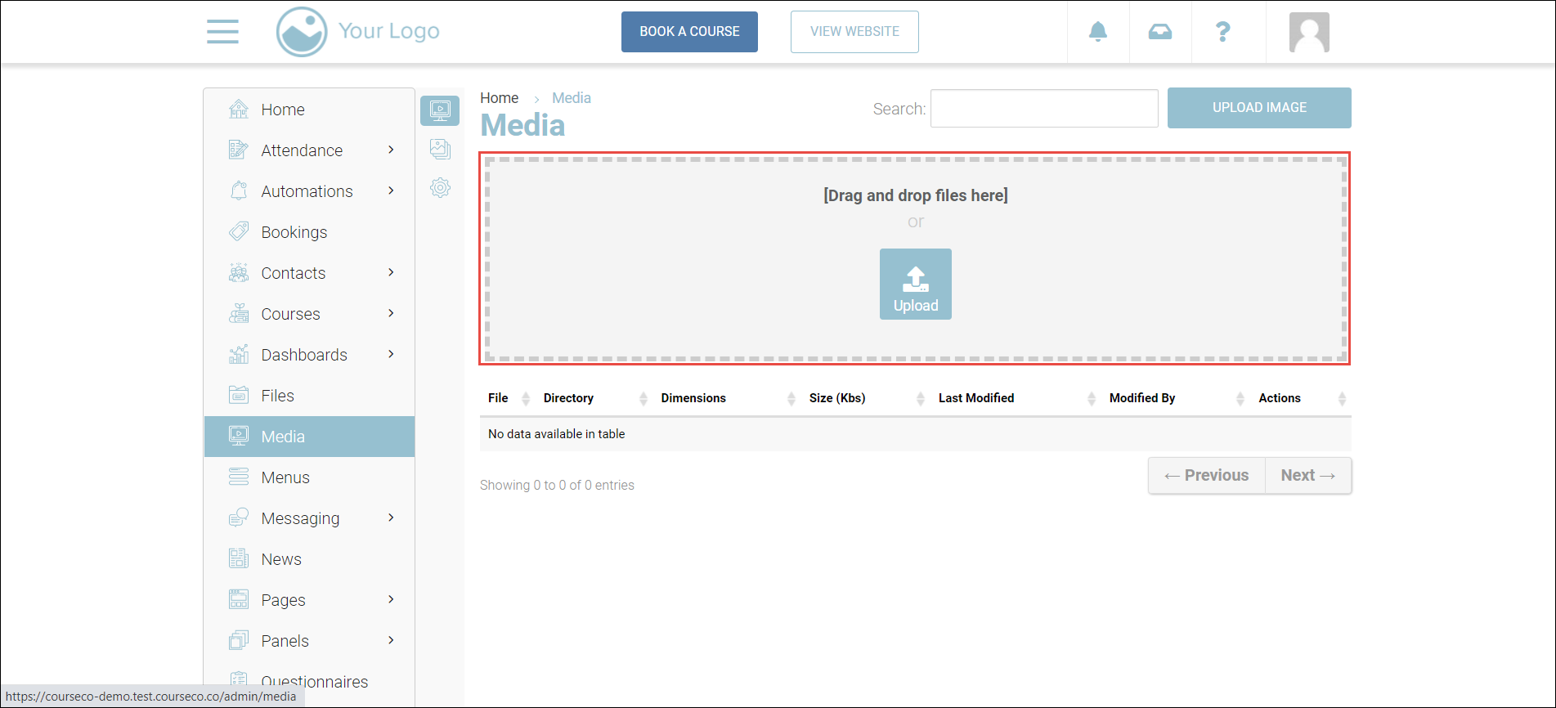Screen dimensions: 1556x708
Task: Select the media settings gear icon
Action: pos(440,188)
